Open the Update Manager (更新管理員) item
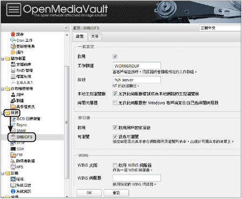Screen dimensions: 242x199 coord(23,46)
